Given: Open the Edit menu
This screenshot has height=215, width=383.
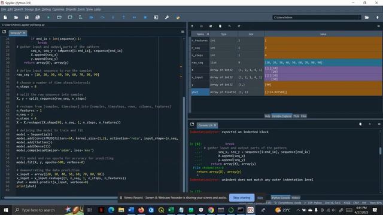Looking at the screenshot, I should point(10,10).
